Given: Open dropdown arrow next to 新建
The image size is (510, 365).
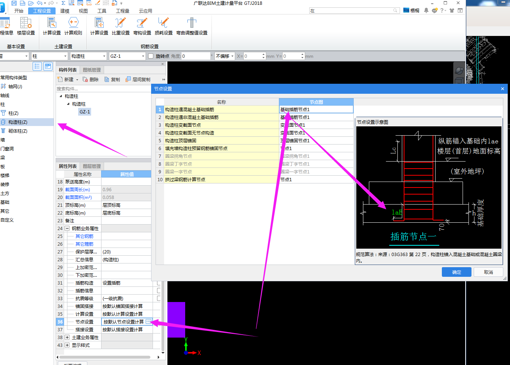Looking at the screenshot, I should tap(77, 80).
